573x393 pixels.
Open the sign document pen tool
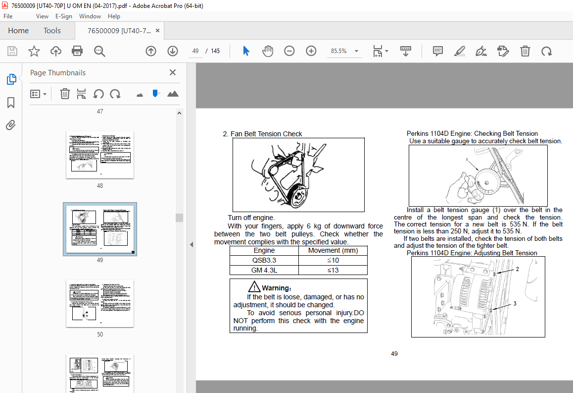pyautogui.click(x=481, y=51)
